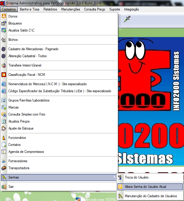Viewport: 184px width, 201px height.
Task: Choose the Marcas entry
Action: [59, 107]
